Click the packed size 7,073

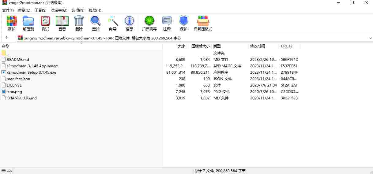click(x=205, y=91)
